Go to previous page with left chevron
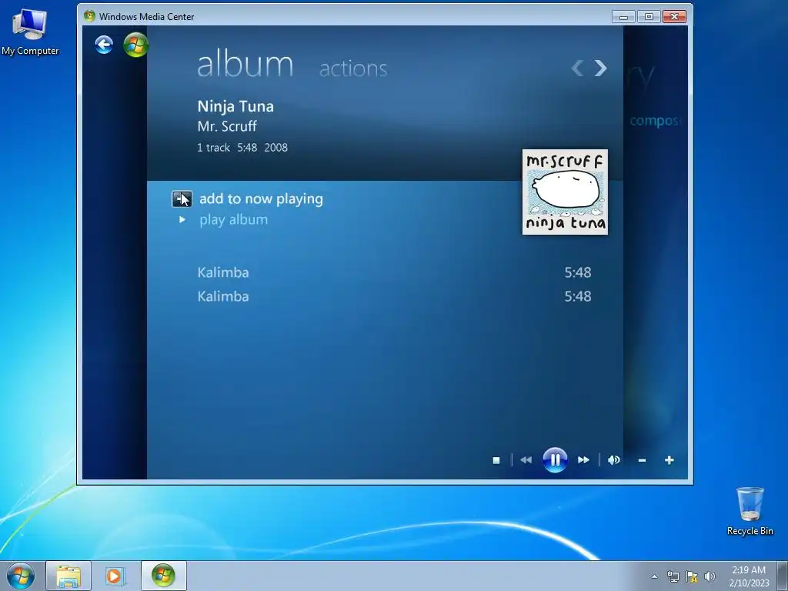This screenshot has width=788, height=591. (578, 68)
